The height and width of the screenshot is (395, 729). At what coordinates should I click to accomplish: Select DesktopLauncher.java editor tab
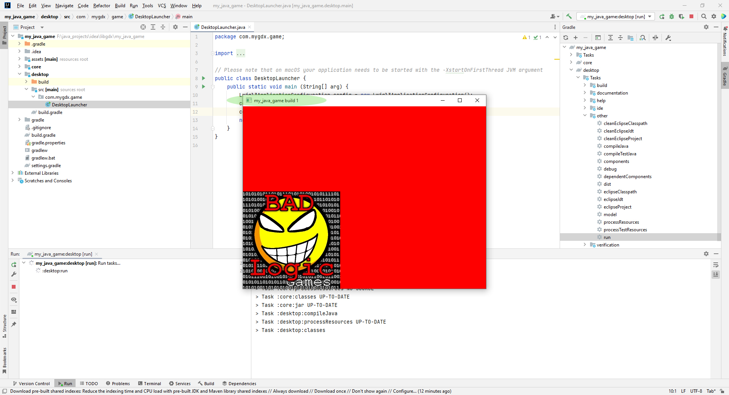coord(222,27)
